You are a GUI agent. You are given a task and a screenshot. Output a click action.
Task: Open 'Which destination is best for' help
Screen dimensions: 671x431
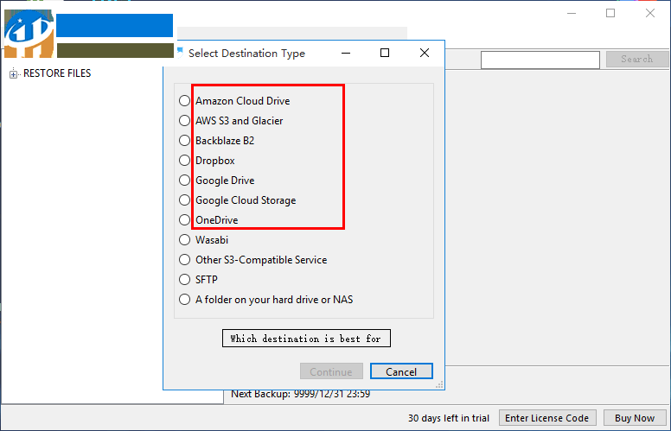(x=305, y=339)
